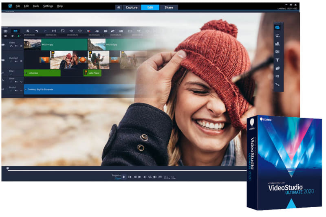Screen dimensions: 326x217
Task: Toggle Video track enable/disable icon
Action: 3,45
